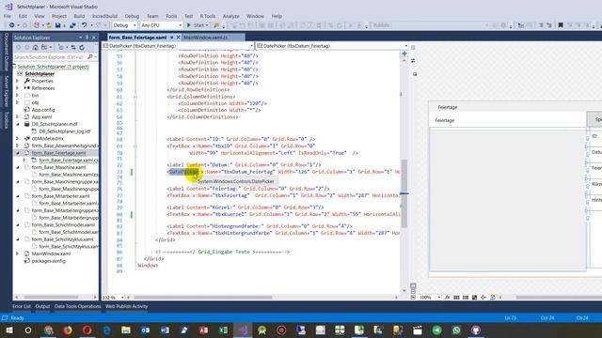This screenshot has height=338, width=602.
Task: Click the Refresh icon in Solution Explorer toolbar
Action: 82,48
